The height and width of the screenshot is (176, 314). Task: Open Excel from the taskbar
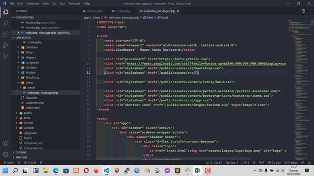tap(197, 171)
